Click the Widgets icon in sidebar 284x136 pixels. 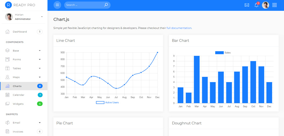click(x=8, y=104)
